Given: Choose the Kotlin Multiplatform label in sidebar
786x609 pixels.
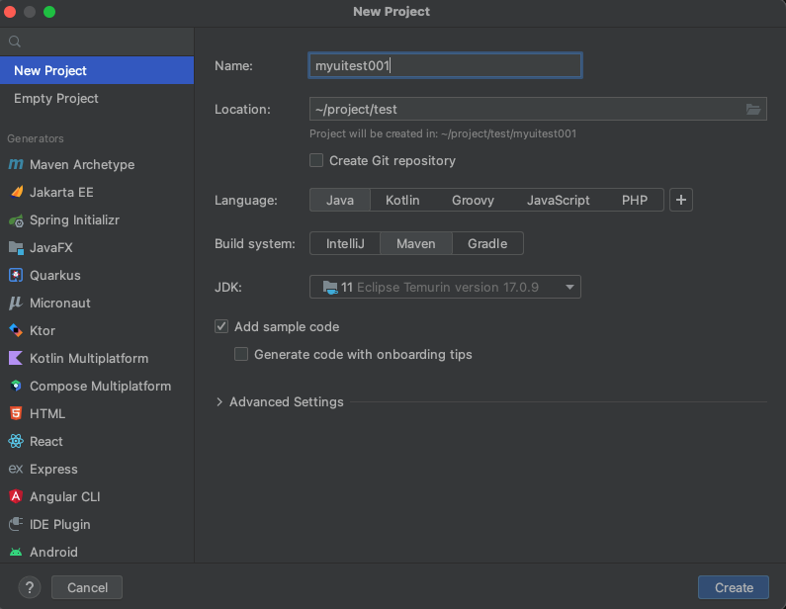Looking at the screenshot, I should [x=89, y=359].
